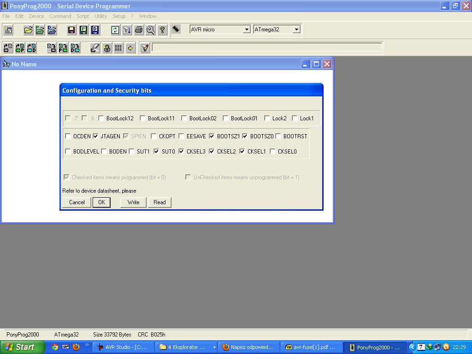The height and width of the screenshot is (354, 472).
Task: Uncheck the BOOTSZ0 checkbox
Action: (245, 136)
